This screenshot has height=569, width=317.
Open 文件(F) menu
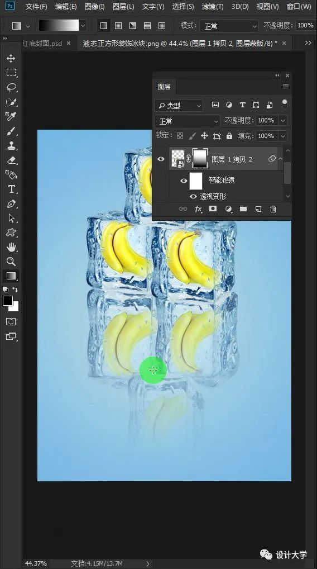(x=36, y=7)
